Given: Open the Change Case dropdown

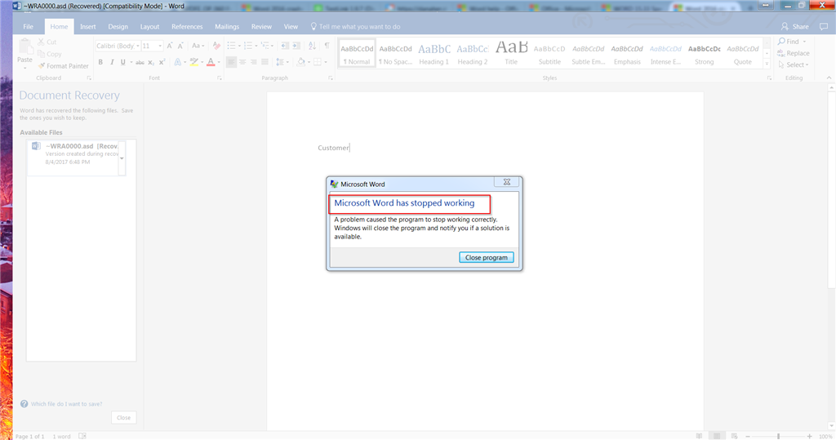Looking at the screenshot, I should click(198, 46).
